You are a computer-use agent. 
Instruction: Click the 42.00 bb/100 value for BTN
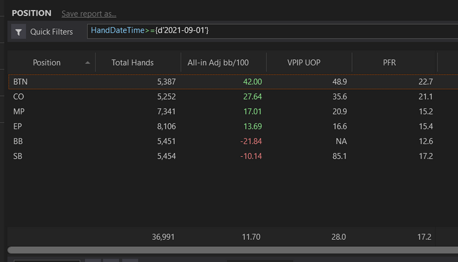click(253, 82)
